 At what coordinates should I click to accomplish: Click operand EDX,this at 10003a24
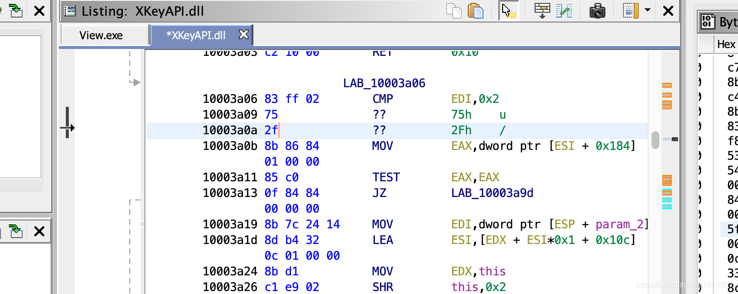tap(479, 271)
